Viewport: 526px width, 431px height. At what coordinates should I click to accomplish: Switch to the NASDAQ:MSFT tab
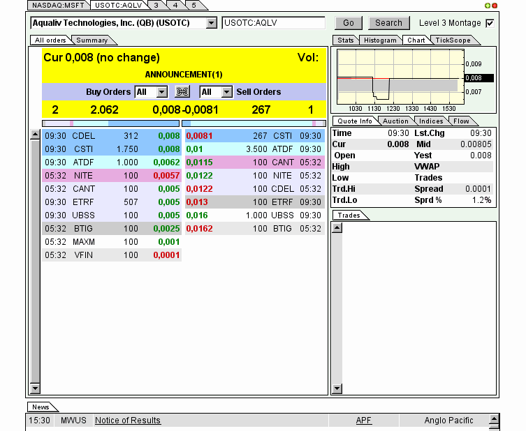click(x=58, y=6)
